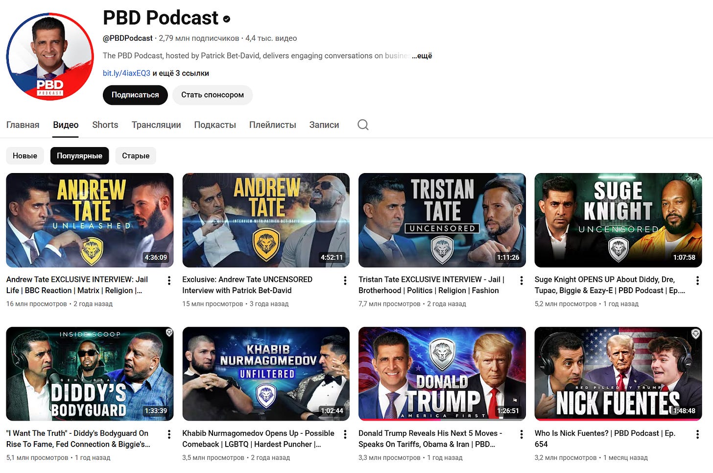Screen dimensions: 713x473
Task: Click '15 млн просмотров' view count
Action: (x=213, y=304)
